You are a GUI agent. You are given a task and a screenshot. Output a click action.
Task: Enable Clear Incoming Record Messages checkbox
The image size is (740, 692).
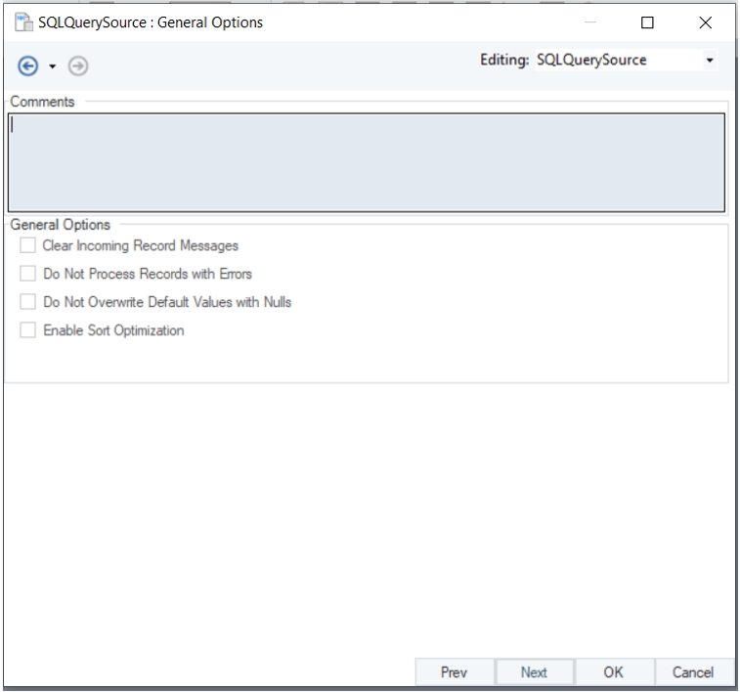coord(27,245)
